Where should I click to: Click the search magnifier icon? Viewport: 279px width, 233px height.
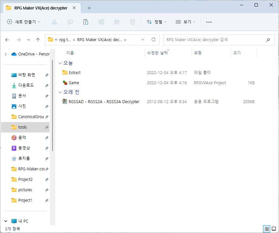pyautogui.click(x=268, y=40)
